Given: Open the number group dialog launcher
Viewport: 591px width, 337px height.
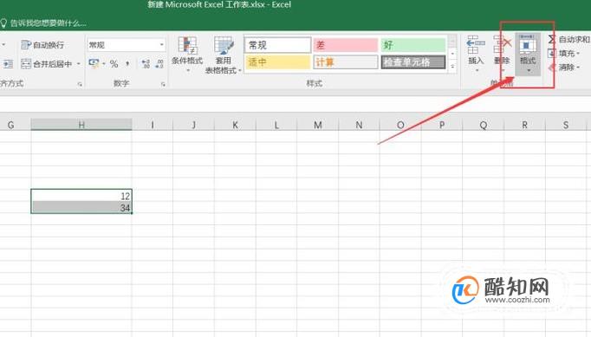Looking at the screenshot, I should [163, 84].
